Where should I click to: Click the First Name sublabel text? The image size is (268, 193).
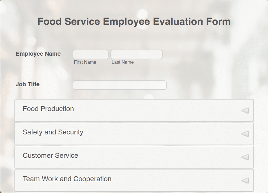85,62
